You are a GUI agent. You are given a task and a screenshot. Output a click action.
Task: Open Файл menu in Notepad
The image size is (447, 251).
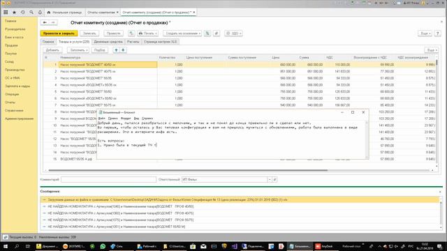point(101,118)
